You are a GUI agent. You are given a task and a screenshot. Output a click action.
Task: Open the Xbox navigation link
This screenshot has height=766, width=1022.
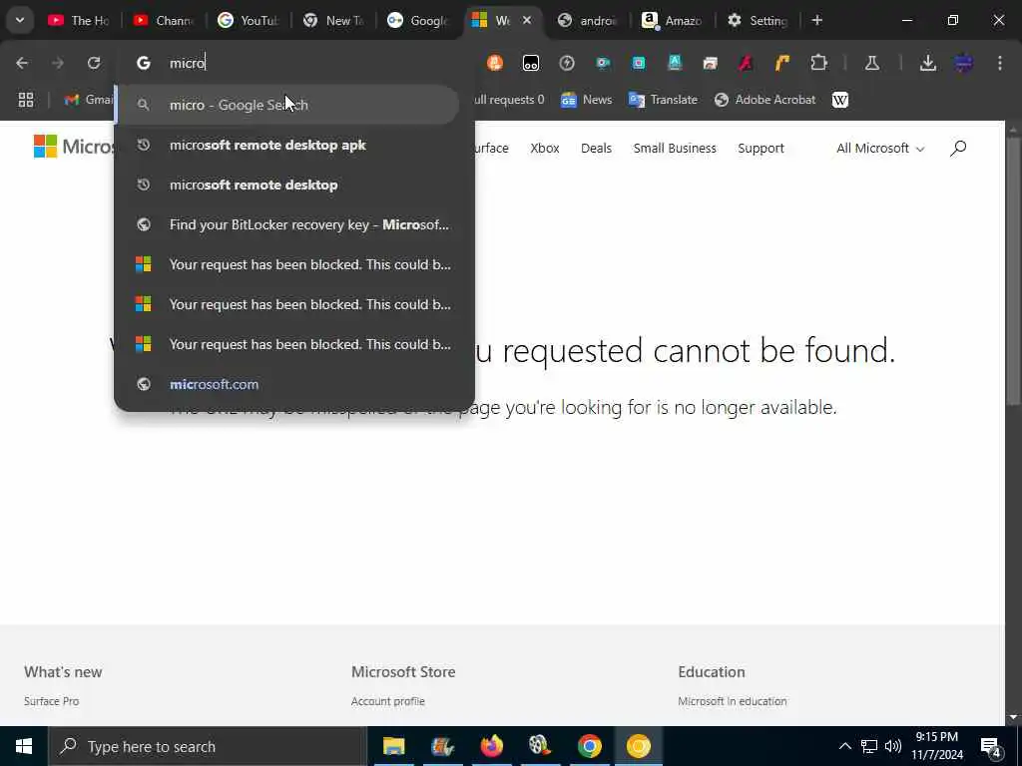coord(545,148)
